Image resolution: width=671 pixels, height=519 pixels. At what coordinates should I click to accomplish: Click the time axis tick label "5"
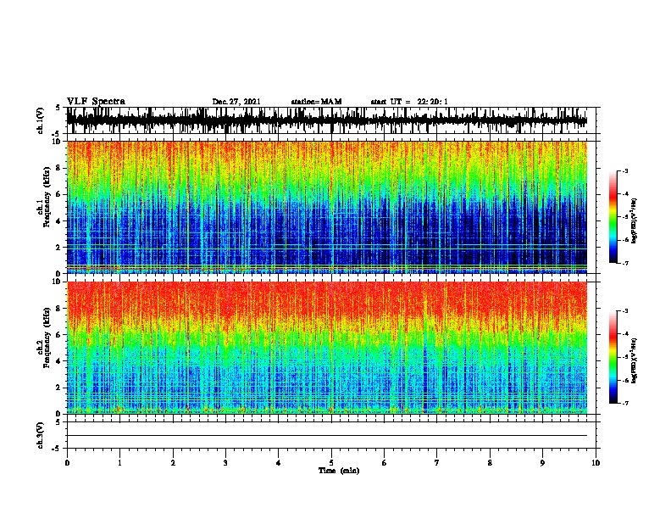point(331,463)
